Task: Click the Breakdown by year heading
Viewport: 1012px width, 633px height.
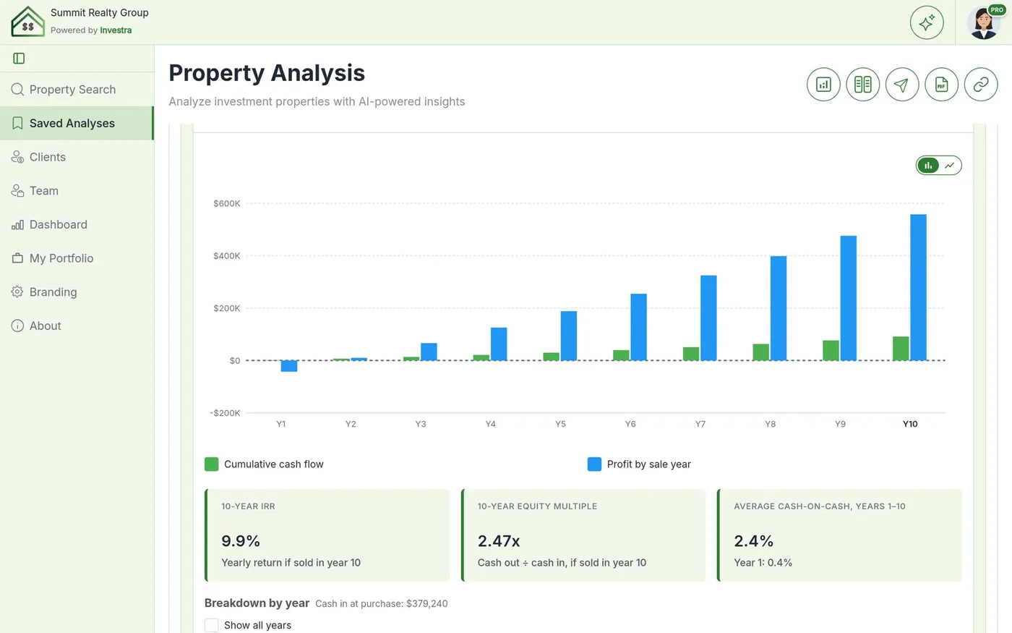Action: click(257, 603)
